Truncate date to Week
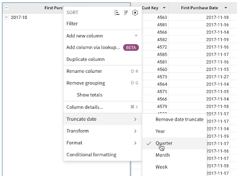Image resolution: width=237 pixels, height=176 pixels. pos(175,167)
